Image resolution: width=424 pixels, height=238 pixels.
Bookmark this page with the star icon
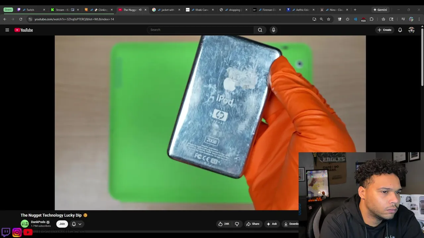[x=329, y=19]
